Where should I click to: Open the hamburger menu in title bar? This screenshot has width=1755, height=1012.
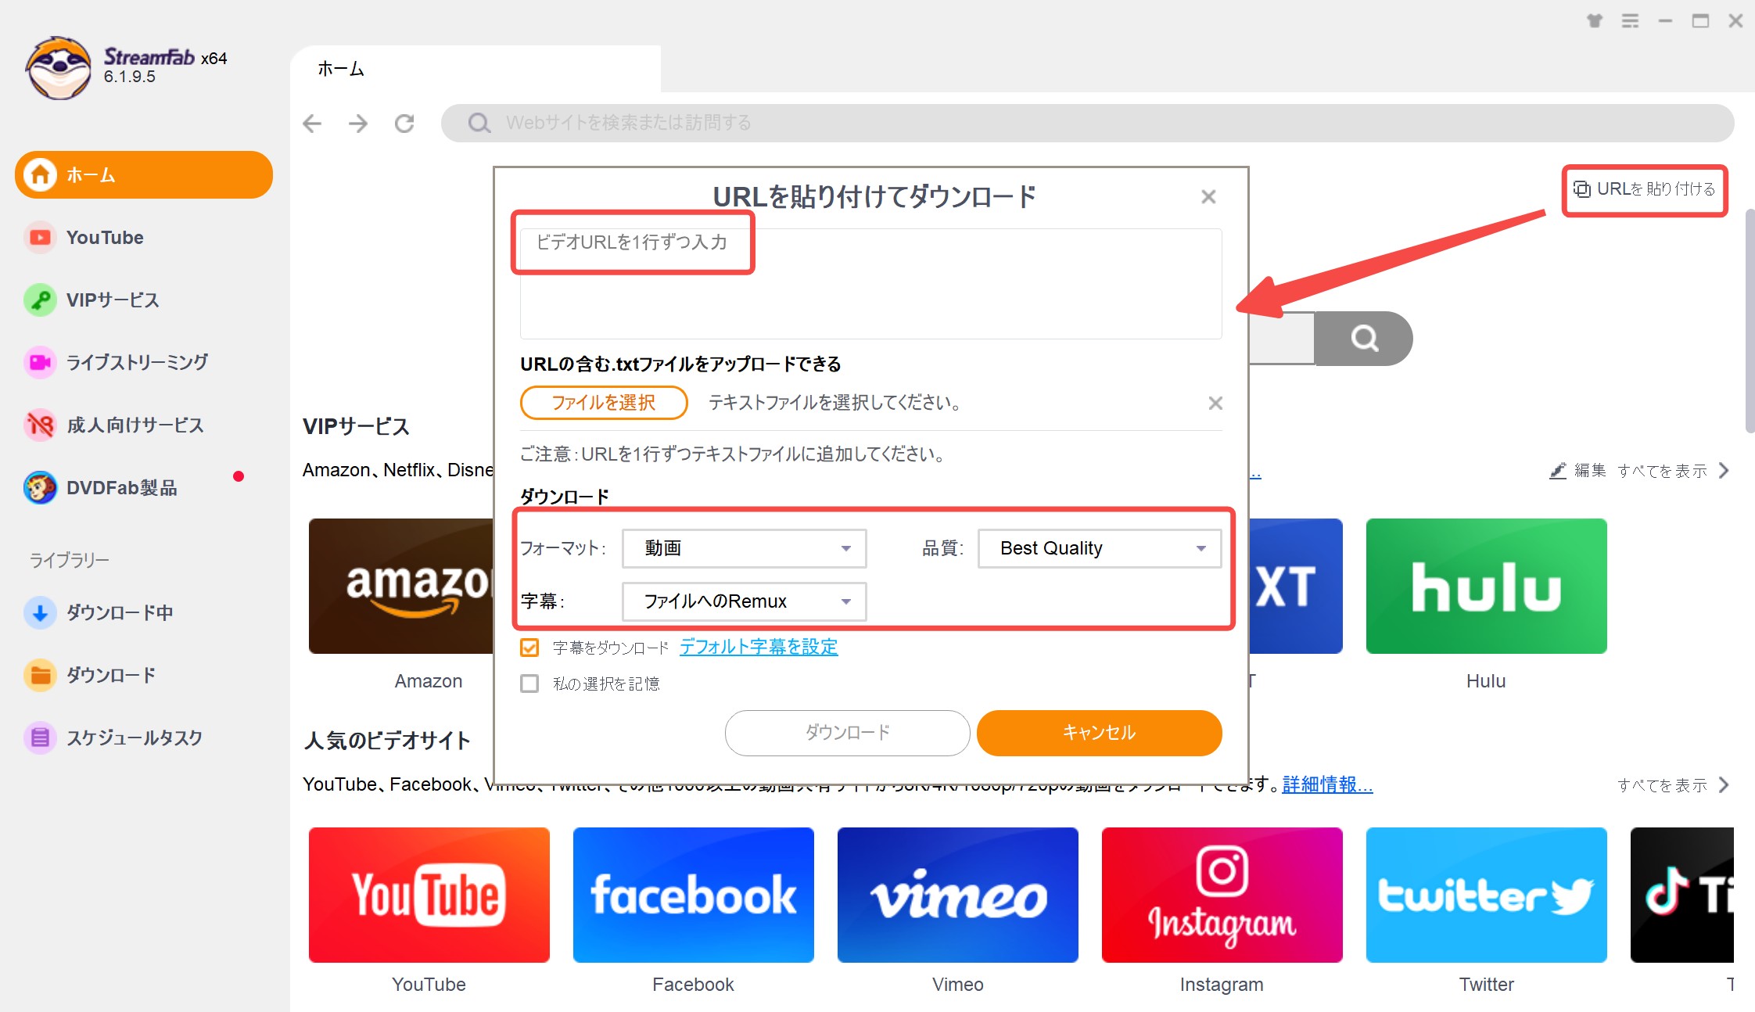coord(1630,21)
